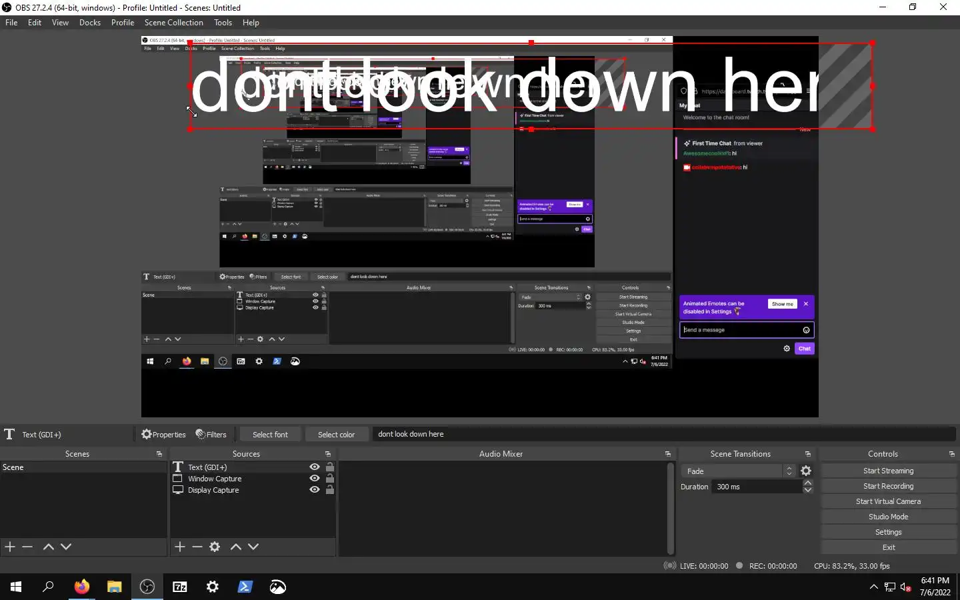This screenshot has width=960, height=600.
Task: Move scene down in Scenes list
Action: (66, 547)
